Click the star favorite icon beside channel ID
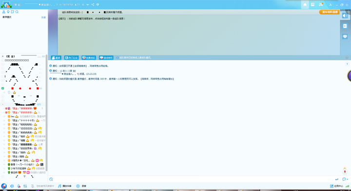 tap(83, 5)
